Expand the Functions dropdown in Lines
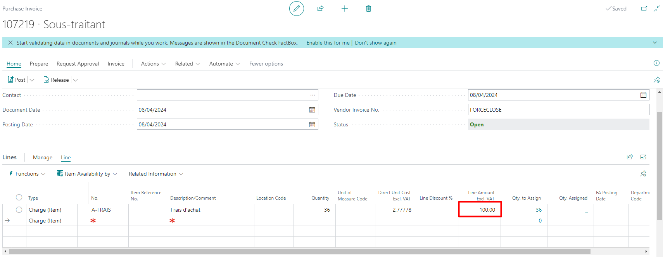The width and height of the screenshot is (670, 257). click(27, 174)
